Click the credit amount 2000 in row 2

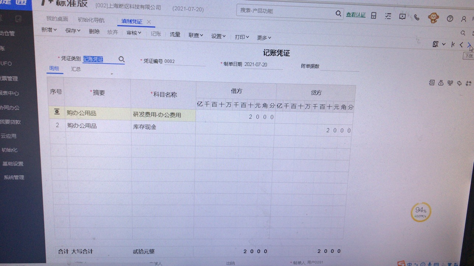click(x=338, y=130)
